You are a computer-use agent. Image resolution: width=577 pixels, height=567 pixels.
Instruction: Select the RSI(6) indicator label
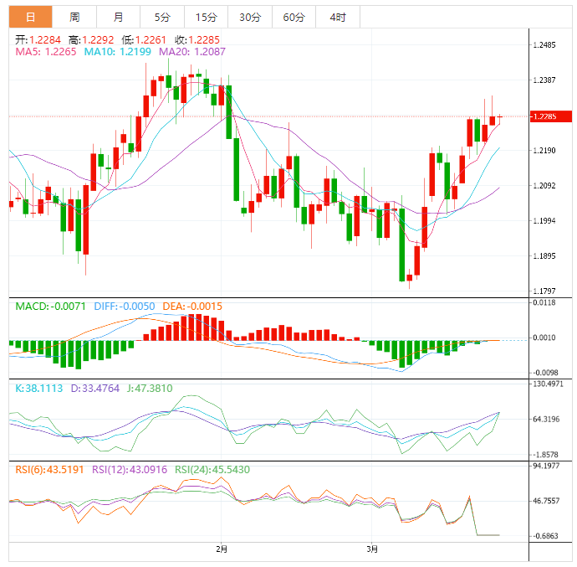[x=49, y=470]
